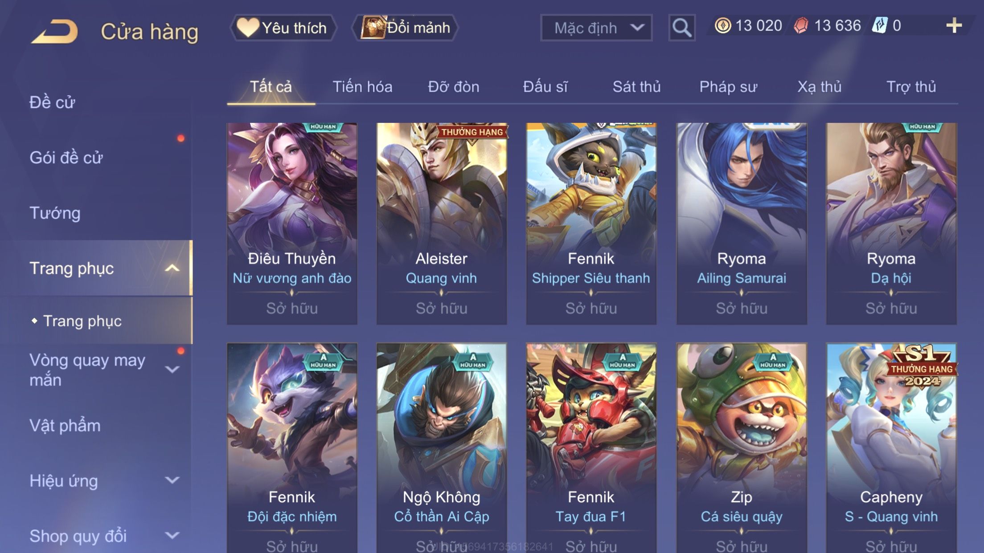Image resolution: width=984 pixels, height=553 pixels.
Task: Open the search magnifier icon
Action: (x=682, y=28)
